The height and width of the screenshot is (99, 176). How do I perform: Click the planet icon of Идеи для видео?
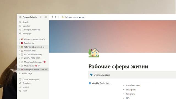click(22, 39)
